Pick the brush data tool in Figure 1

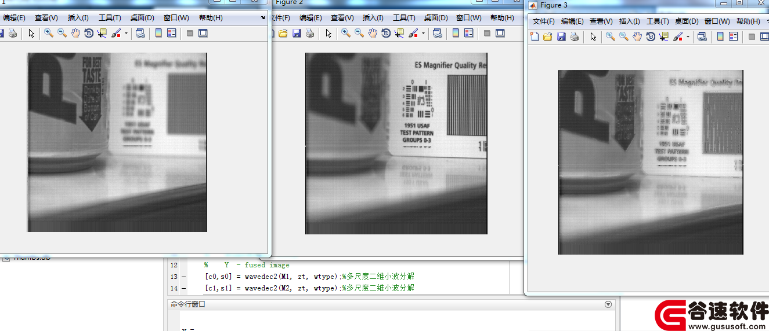[x=116, y=34]
